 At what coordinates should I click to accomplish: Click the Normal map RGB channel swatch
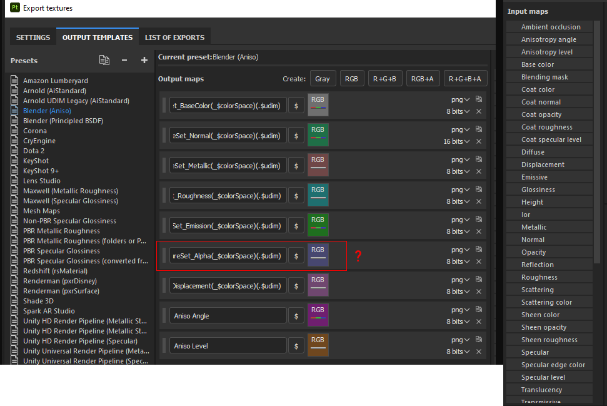[x=318, y=134]
